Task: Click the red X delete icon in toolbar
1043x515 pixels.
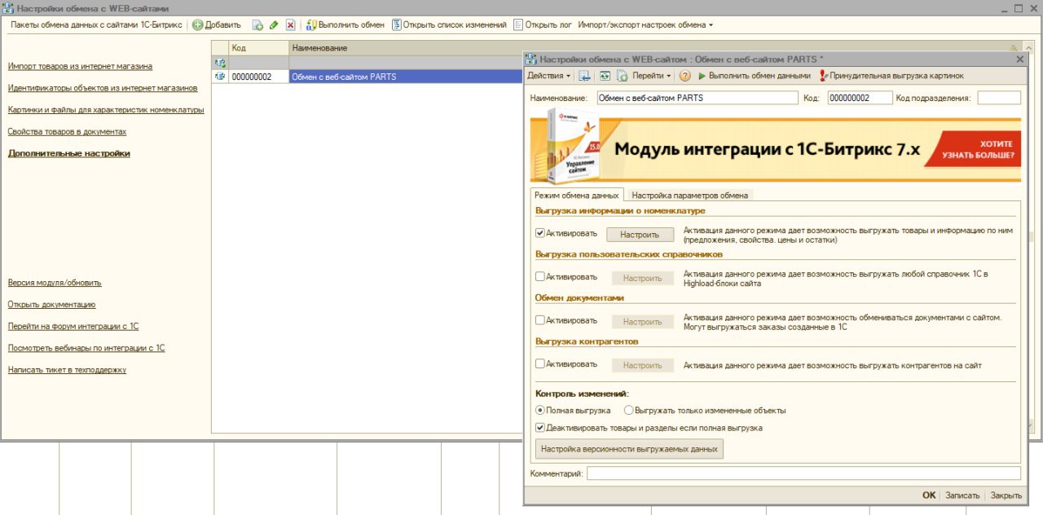Action: pyautogui.click(x=290, y=25)
